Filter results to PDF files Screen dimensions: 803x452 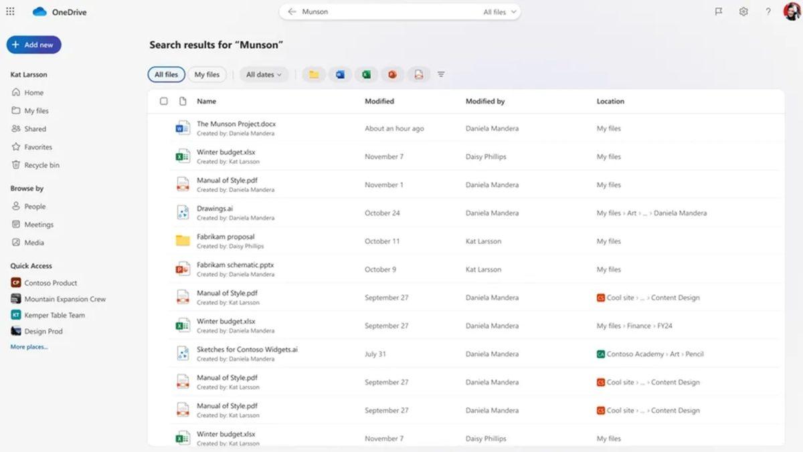click(418, 74)
